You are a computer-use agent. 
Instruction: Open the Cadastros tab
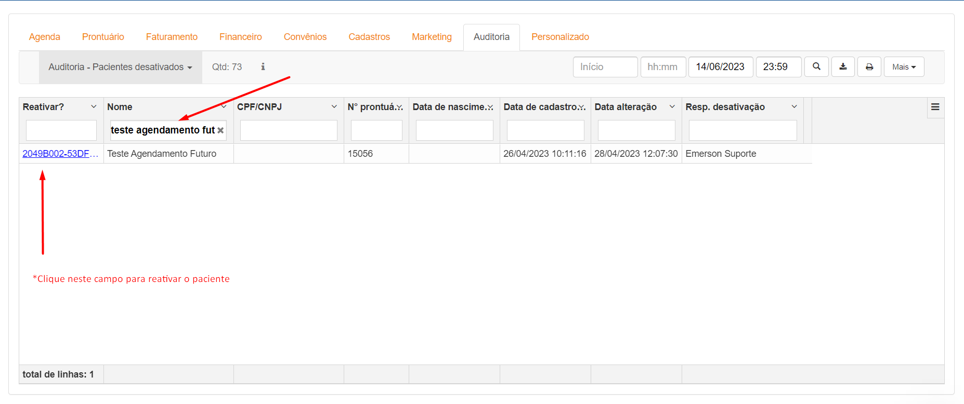click(369, 37)
